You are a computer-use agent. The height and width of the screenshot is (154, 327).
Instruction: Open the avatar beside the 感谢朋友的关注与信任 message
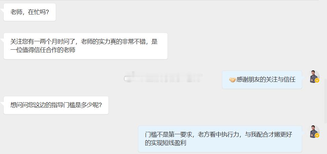pos(314,77)
